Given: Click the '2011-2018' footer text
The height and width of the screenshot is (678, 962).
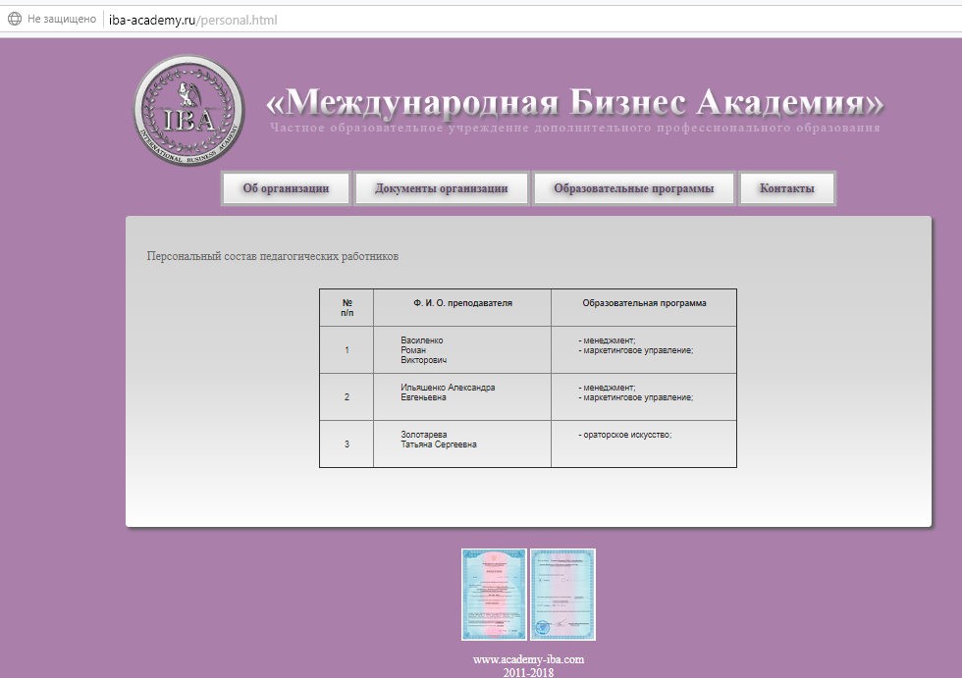Looking at the screenshot, I should (x=528, y=672).
